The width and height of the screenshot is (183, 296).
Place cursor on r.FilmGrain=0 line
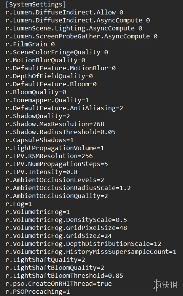[x=30, y=44]
